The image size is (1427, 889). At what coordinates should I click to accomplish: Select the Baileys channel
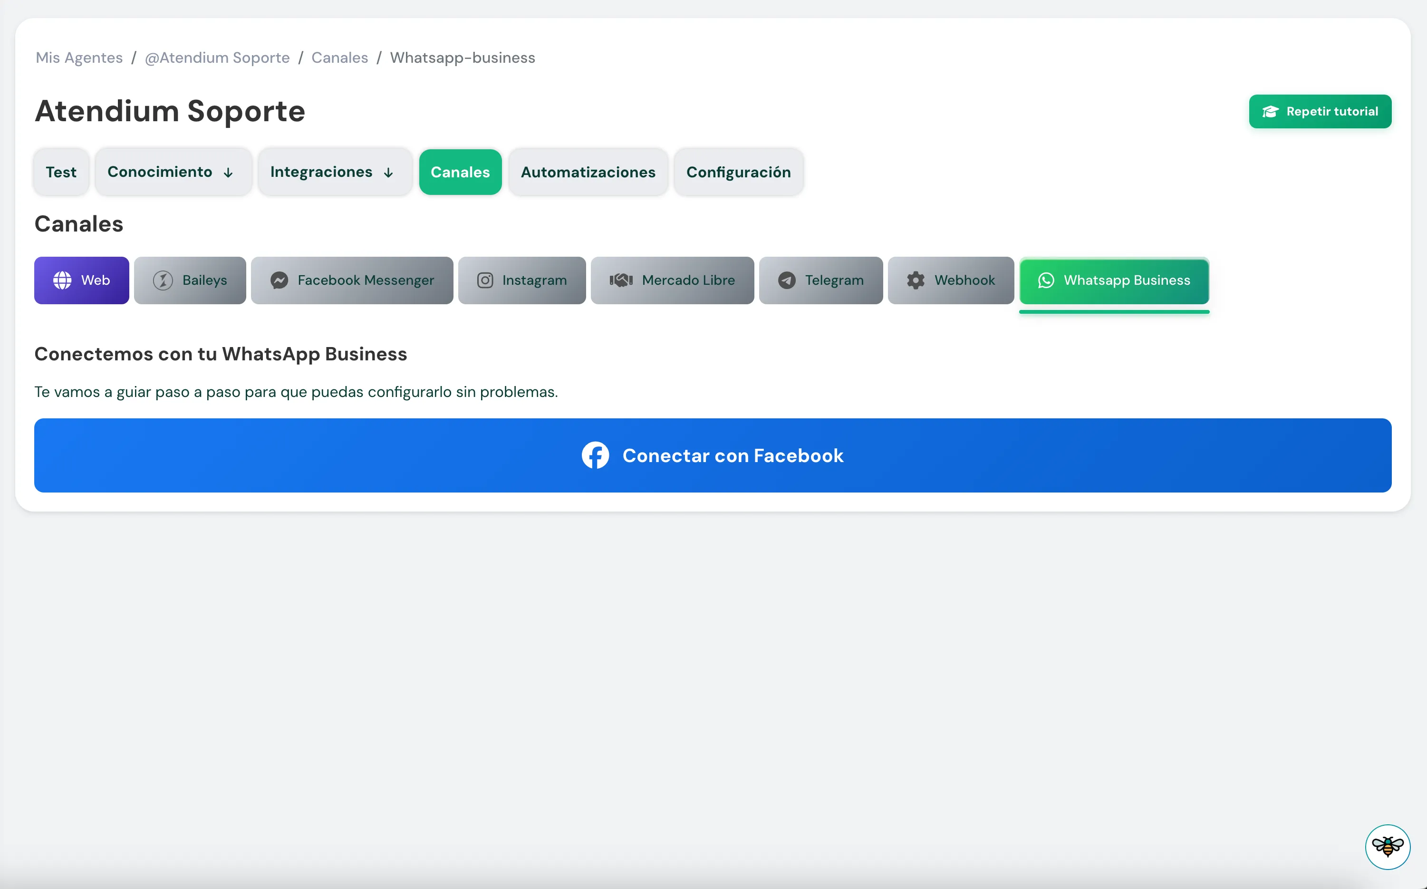point(190,280)
